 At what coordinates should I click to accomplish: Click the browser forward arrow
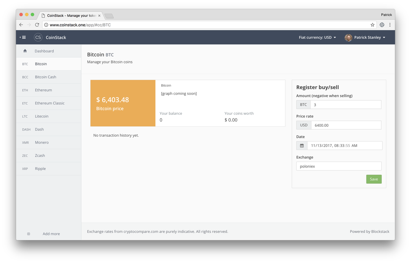(x=29, y=25)
